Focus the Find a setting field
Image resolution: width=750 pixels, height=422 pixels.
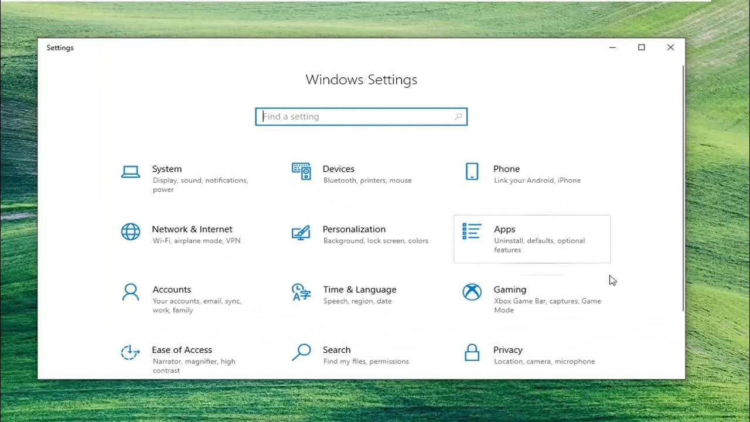click(x=361, y=117)
